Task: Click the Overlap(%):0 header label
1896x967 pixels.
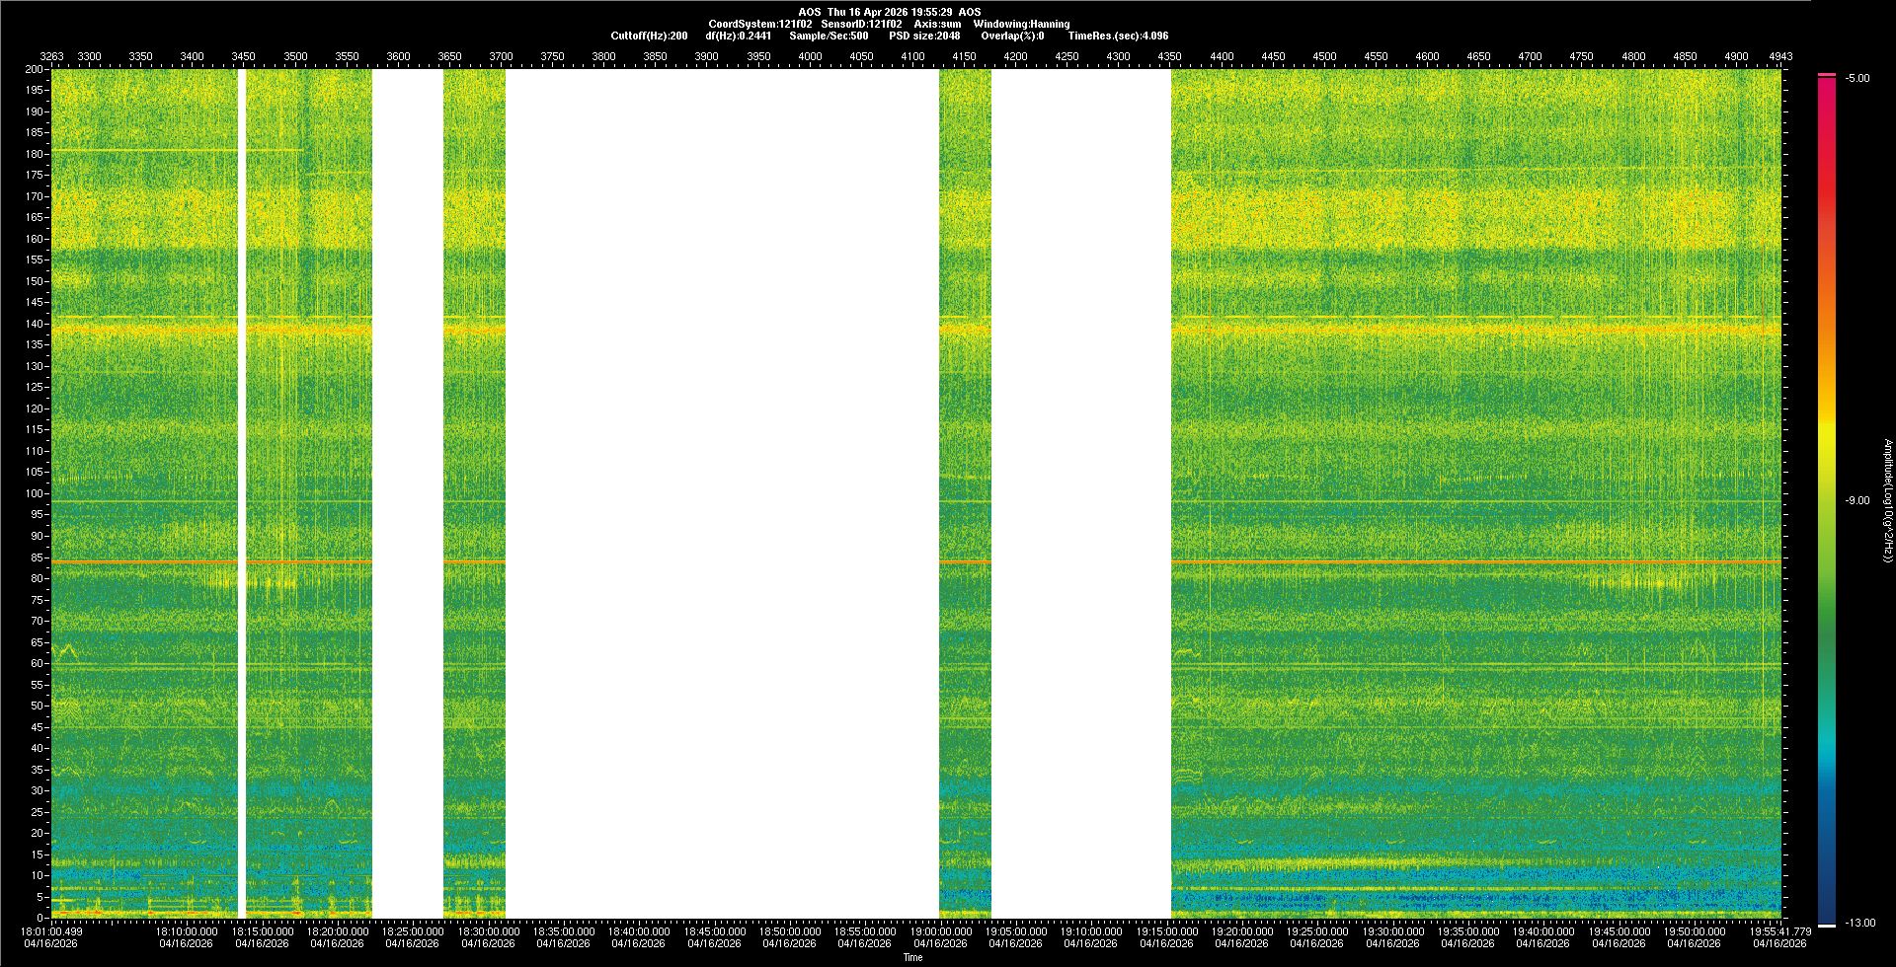Action: (x=1012, y=36)
